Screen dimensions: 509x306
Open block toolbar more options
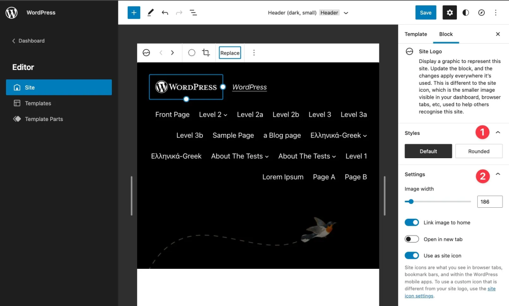[254, 53]
